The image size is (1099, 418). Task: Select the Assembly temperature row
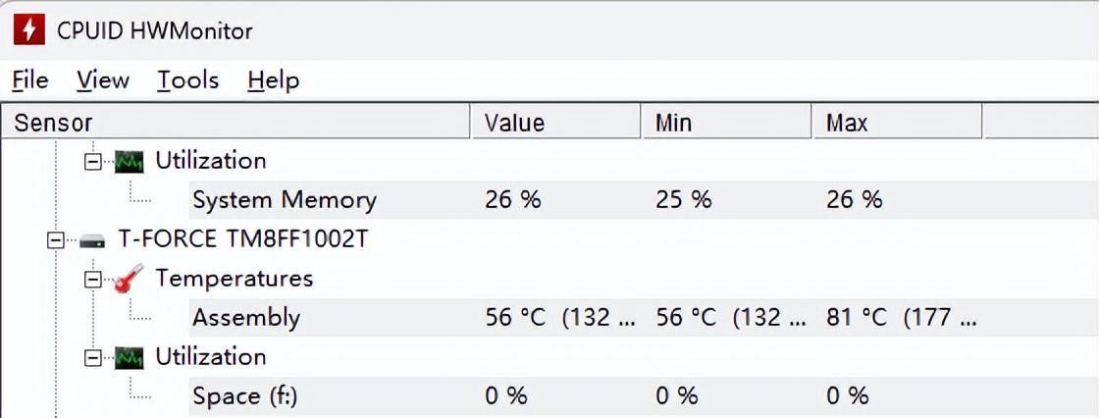[246, 318]
